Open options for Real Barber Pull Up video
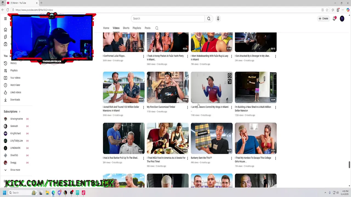The height and width of the screenshot is (197, 351). (x=143, y=158)
